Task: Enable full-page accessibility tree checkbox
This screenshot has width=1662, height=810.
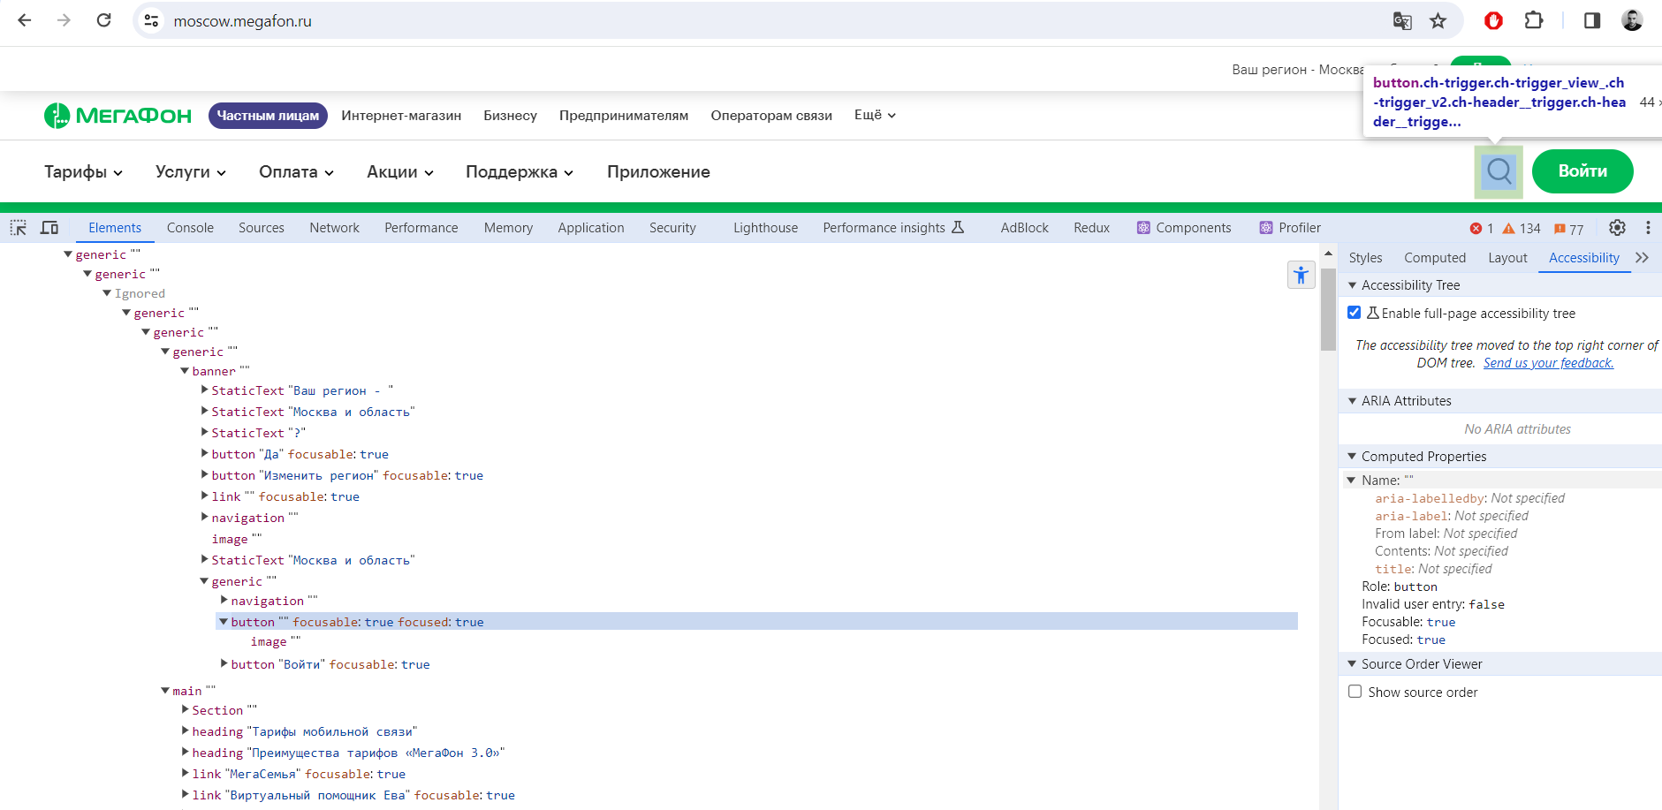Action: (1354, 313)
